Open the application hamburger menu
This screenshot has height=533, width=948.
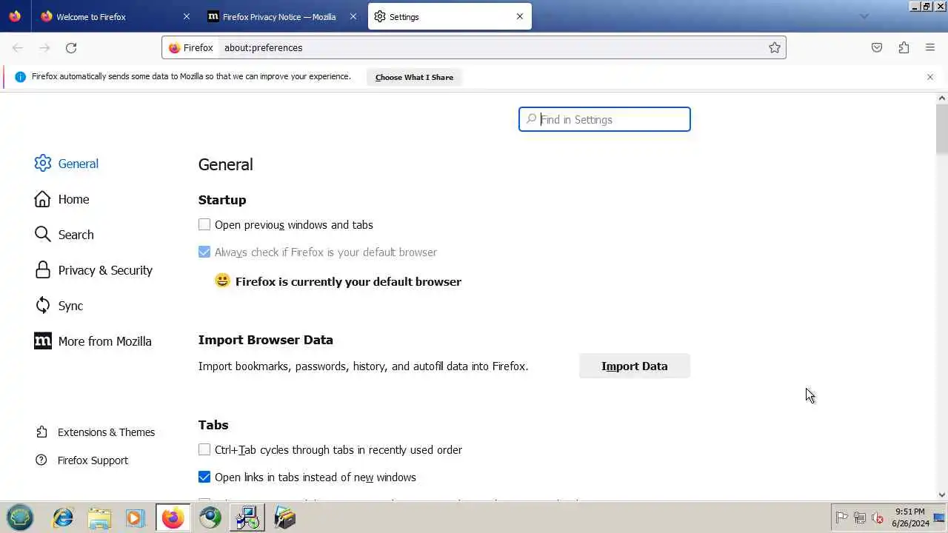pos(930,47)
